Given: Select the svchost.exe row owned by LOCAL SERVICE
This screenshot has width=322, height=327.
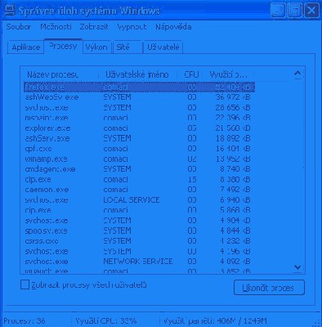Looking at the screenshot, I should click(139, 200).
